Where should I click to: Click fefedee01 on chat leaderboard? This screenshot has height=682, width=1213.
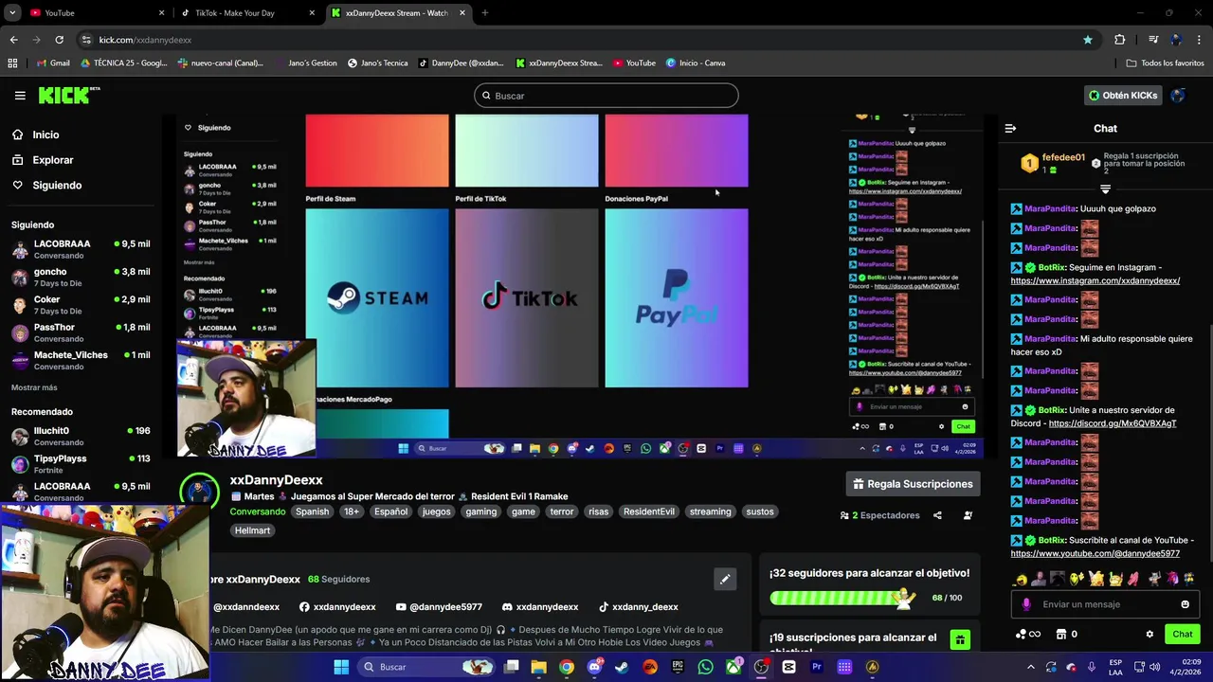(1063, 157)
